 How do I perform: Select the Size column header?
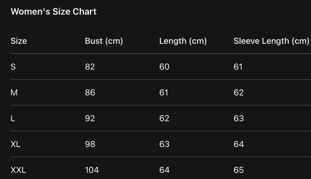[19, 41]
